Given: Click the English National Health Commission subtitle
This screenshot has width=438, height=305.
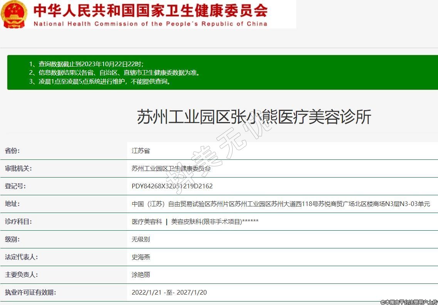Looking at the screenshot, I should pos(150,23).
